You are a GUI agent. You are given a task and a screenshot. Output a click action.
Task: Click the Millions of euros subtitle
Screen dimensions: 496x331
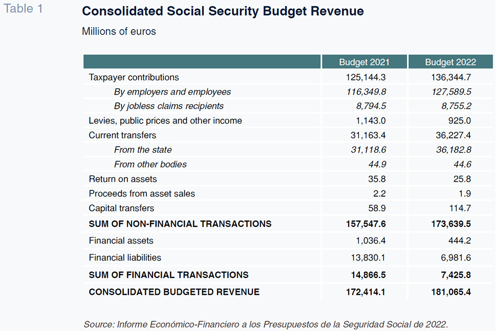click(x=119, y=31)
